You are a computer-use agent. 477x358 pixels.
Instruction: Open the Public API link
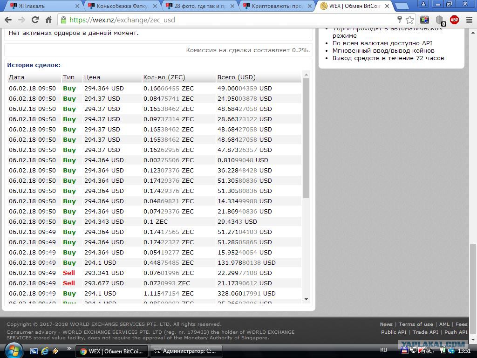click(x=394, y=332)
